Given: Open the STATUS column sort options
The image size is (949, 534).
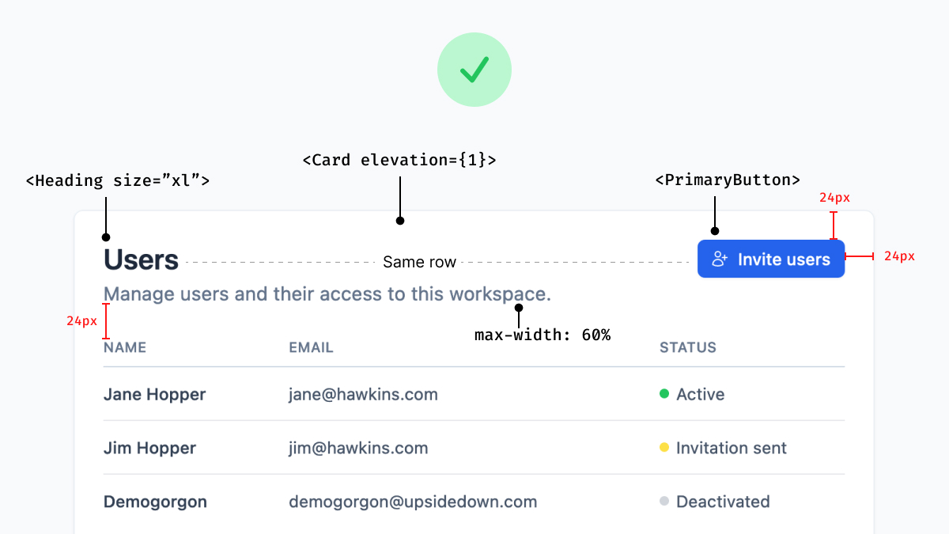Looking at the screenshot, I should [688, 347].
